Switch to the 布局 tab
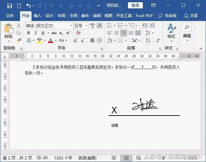 click(x=61, y=16)
